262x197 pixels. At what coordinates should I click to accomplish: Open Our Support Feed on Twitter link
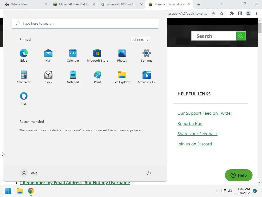(205, 113)
